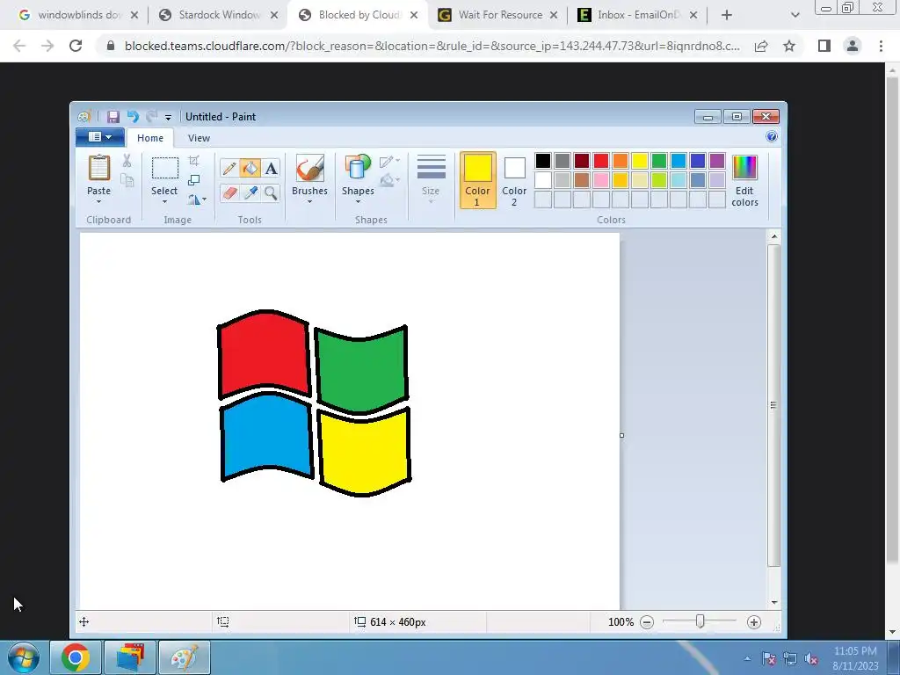900x675 pixels.
Task: Choose the red color swatch
Action: pos(601,161)
